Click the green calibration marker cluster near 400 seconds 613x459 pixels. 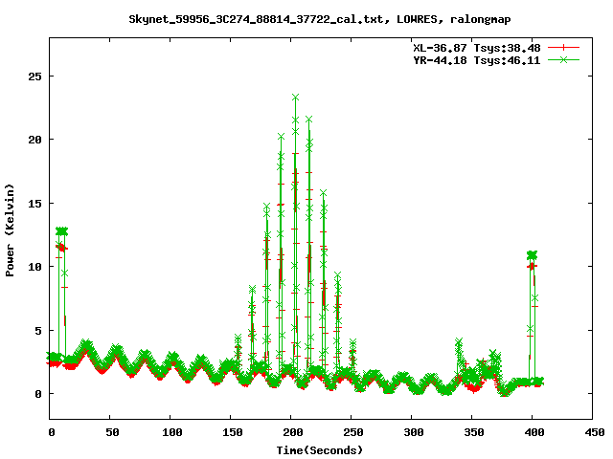pos(533,255)
